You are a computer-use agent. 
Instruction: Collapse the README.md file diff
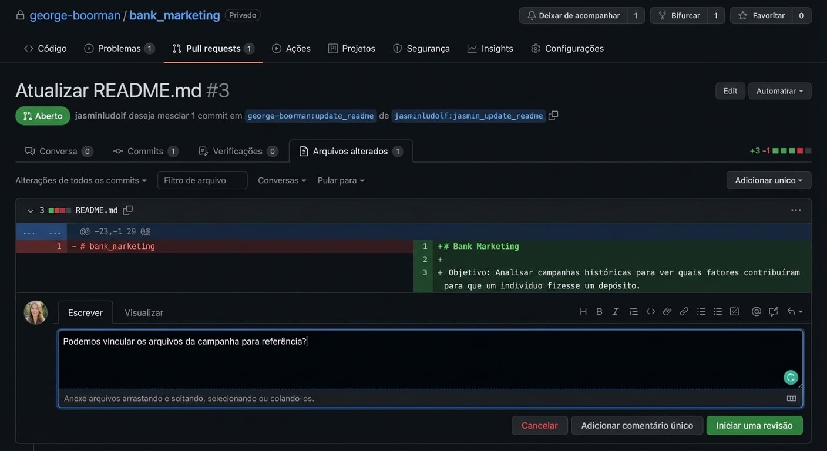(x=31, y=210)
